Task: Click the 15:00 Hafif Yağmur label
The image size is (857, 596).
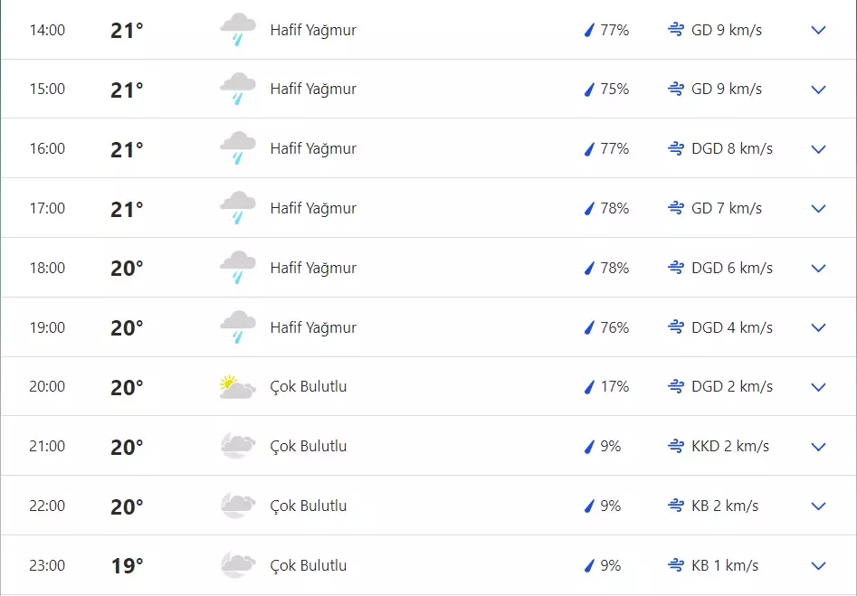Action: point(313,89)
